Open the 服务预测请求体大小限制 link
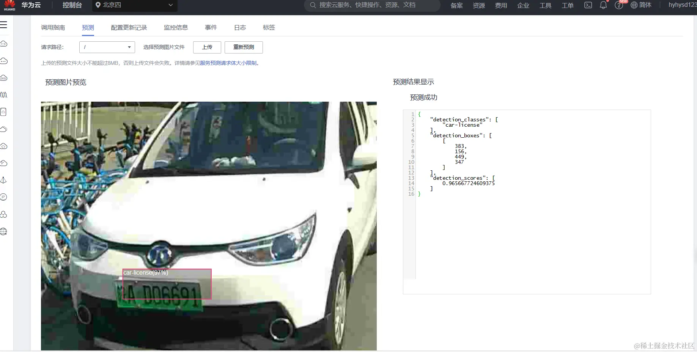 (228, 63)
